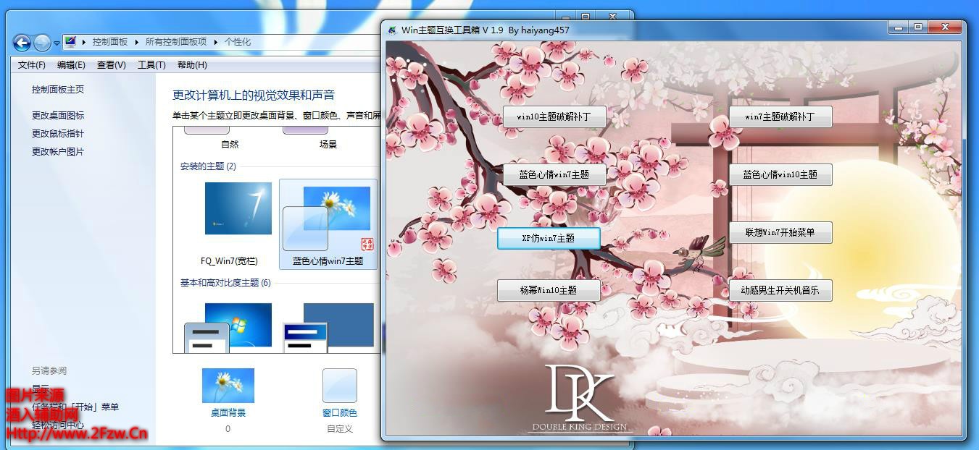Viewport: 979px width, 450px height.
Task: Open 轻松访问中心 link in sidebar
Action: click(x=58, y=425)
